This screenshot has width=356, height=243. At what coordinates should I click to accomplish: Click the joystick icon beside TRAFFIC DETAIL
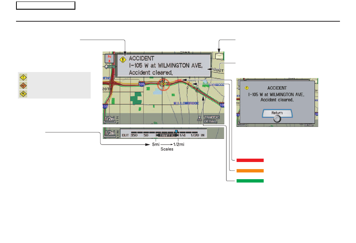pos(199,119)
